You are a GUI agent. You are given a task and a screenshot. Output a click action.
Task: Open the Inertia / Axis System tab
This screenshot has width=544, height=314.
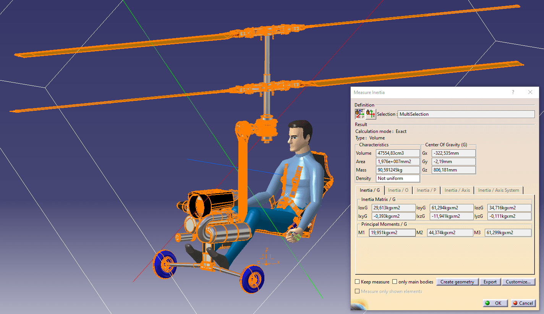(498, 190)
